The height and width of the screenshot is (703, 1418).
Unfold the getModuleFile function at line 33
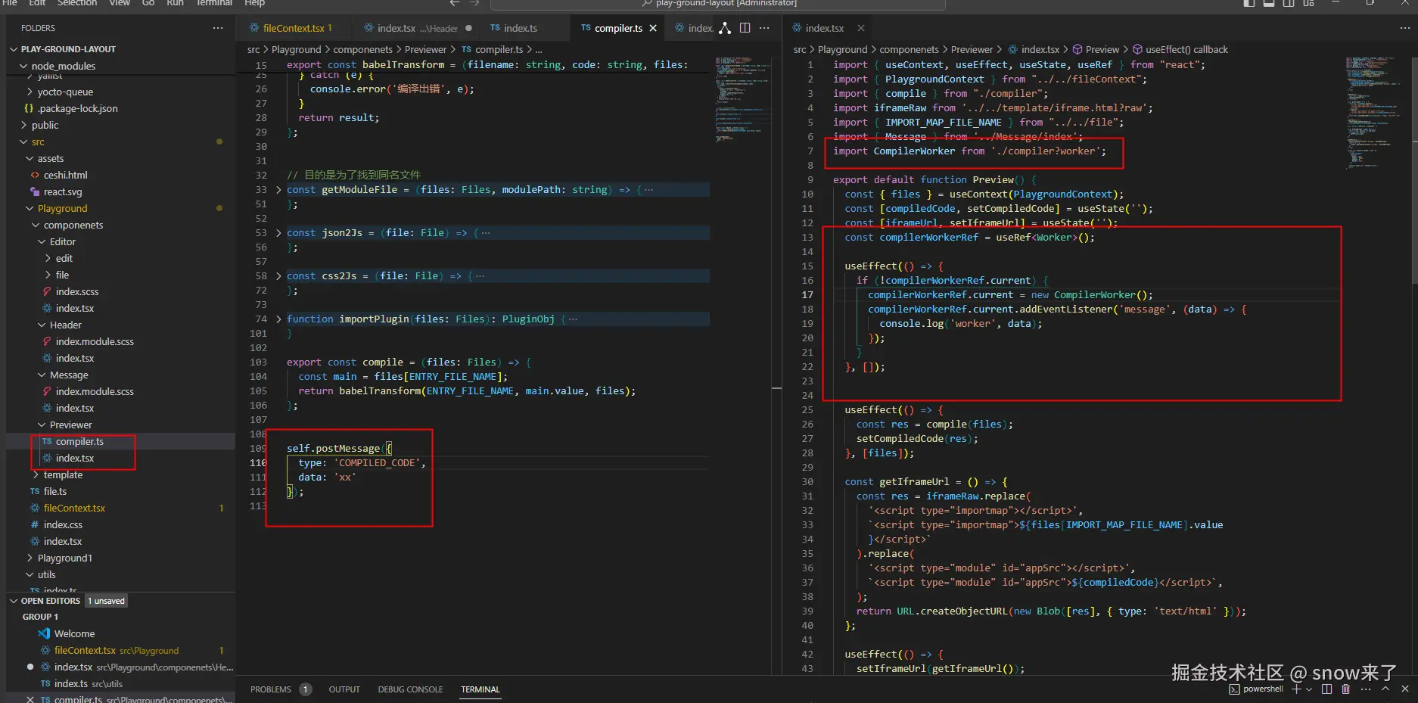point(278,190)
